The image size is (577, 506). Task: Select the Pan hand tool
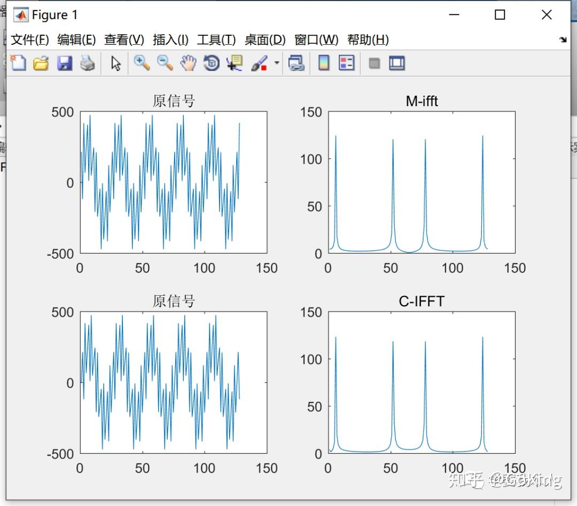coord(188,63)
